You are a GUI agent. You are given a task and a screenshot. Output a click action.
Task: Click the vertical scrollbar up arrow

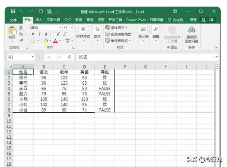217,67
